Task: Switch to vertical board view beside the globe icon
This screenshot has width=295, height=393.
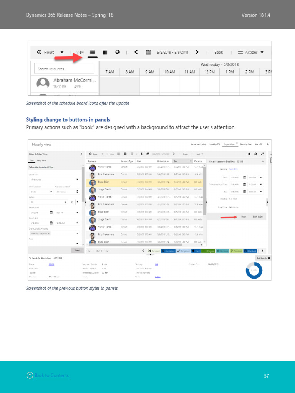Action: 105,52
